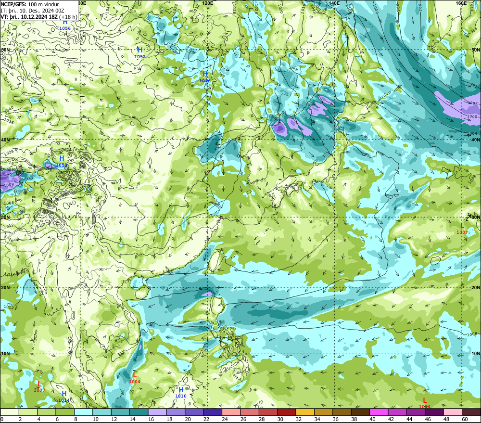Pick the dark brown 38–40 legend swatch
The width and height of the screenshot is (481, 423).
point(360,412)
